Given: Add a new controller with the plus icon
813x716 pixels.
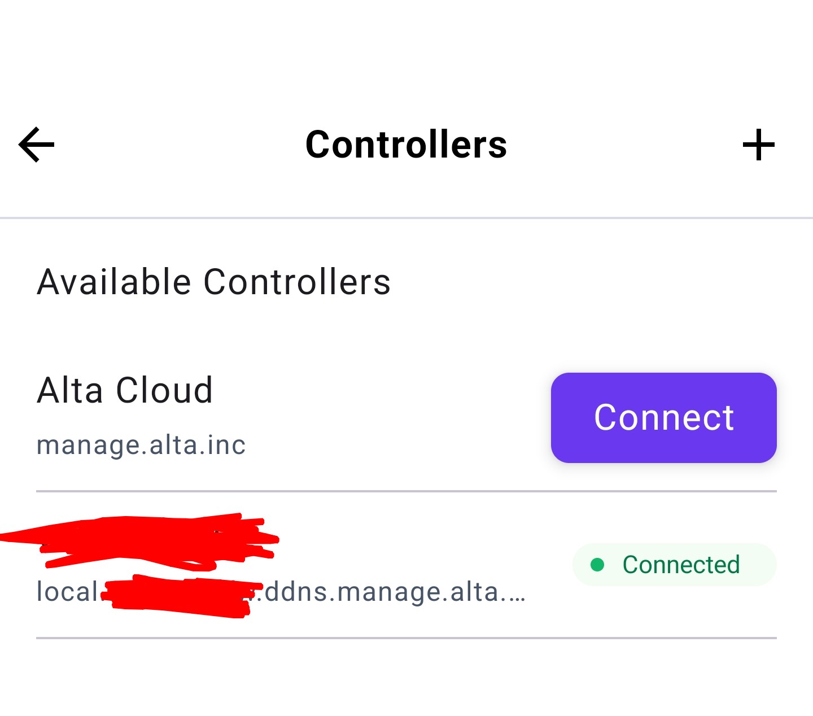Looking at the screenshot, I should point(758,145).
